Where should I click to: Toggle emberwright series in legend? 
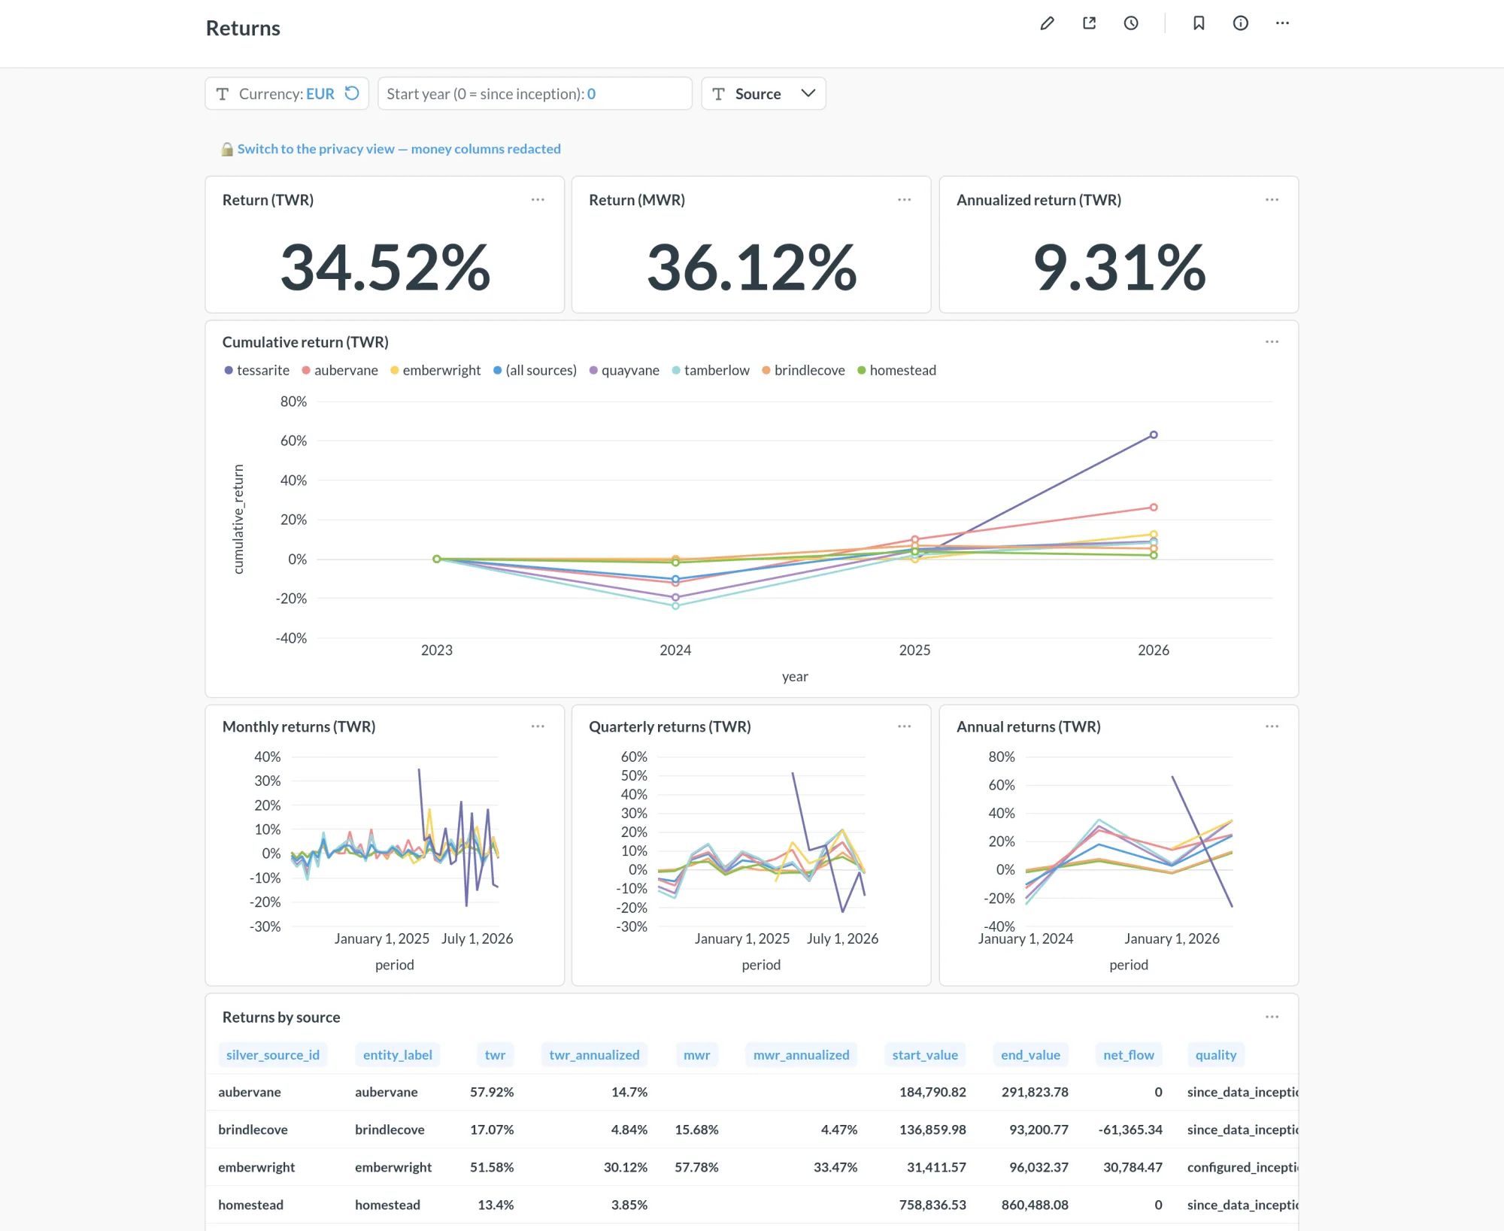(435, 370)
